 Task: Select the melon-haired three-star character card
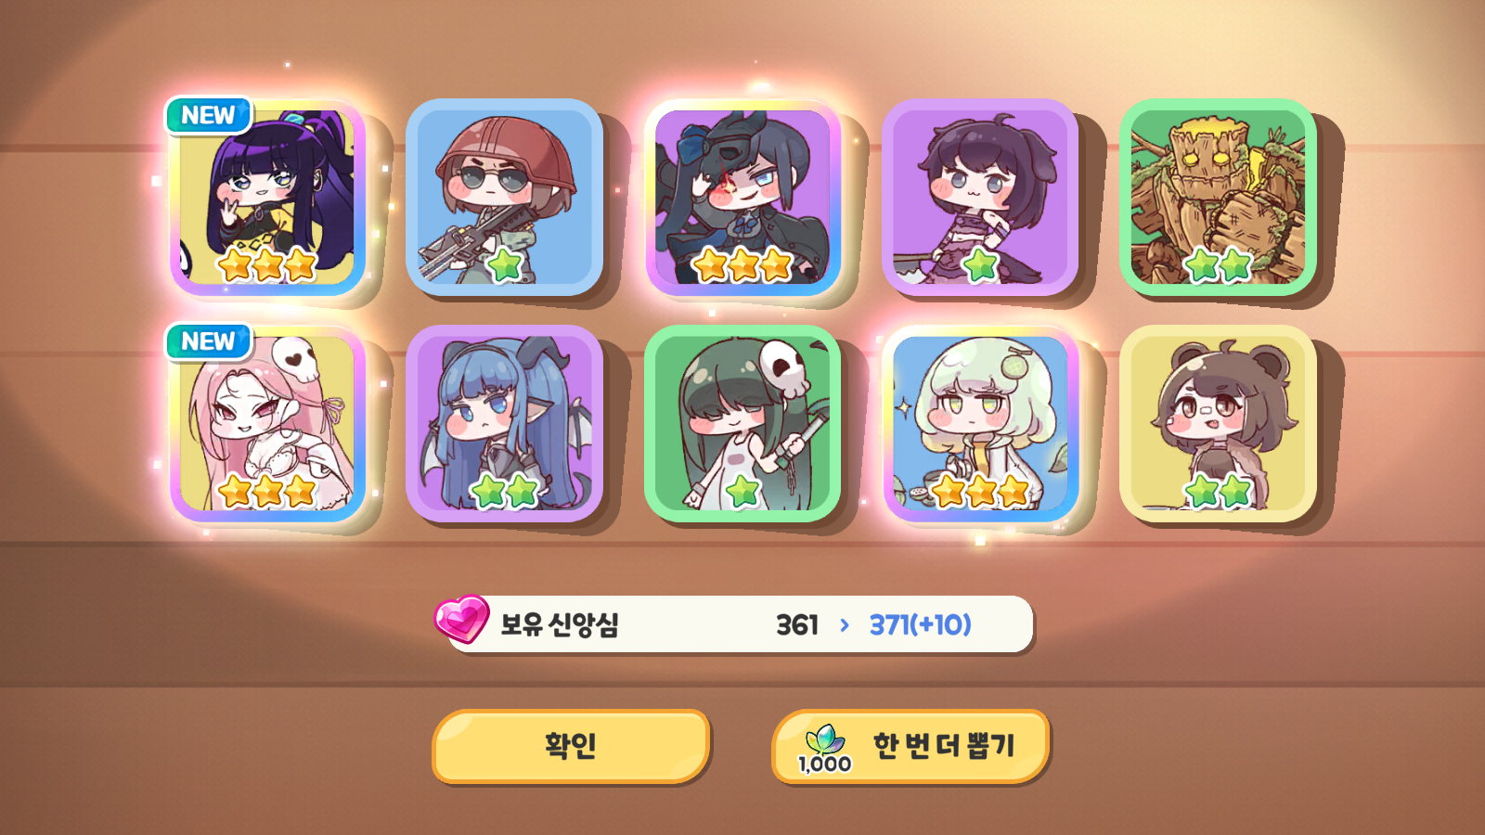point(980,423)
